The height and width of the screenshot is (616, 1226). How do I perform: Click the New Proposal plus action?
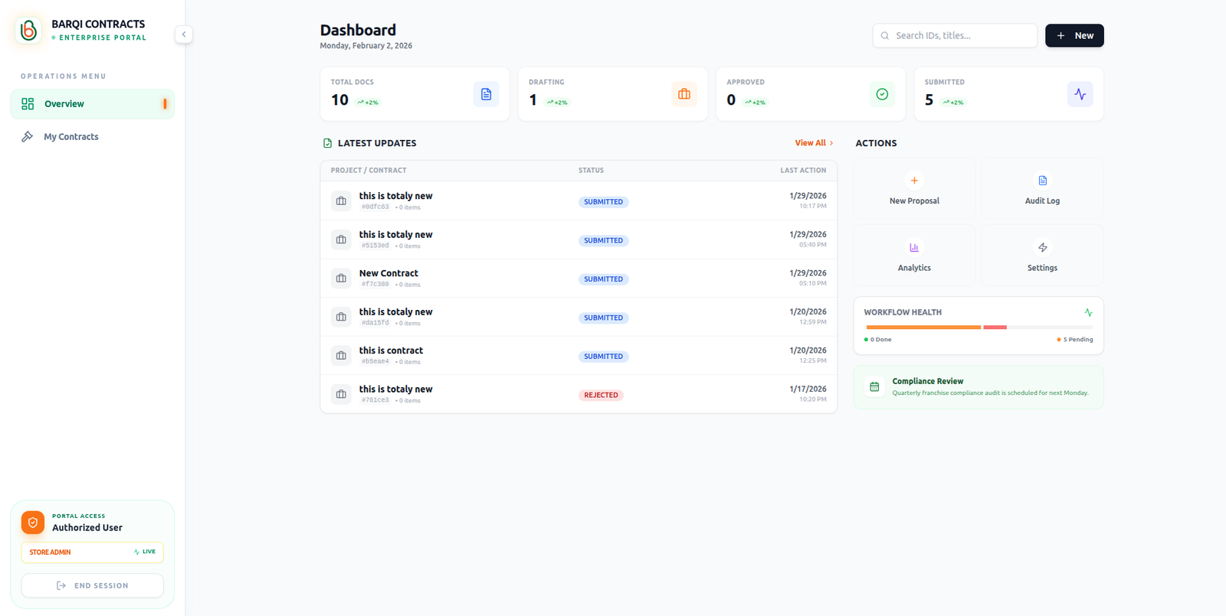tap(914, 189)
